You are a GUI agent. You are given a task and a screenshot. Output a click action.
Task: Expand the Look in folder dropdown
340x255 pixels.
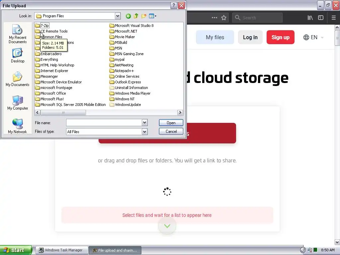click(118, 16)
